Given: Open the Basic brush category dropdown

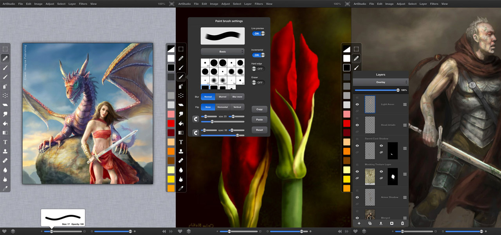Looking at the screenshot, I should pyautogui.click(x=223, y=52).
